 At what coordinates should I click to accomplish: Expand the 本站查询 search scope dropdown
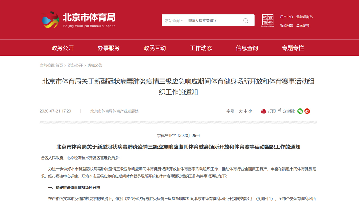174,21
